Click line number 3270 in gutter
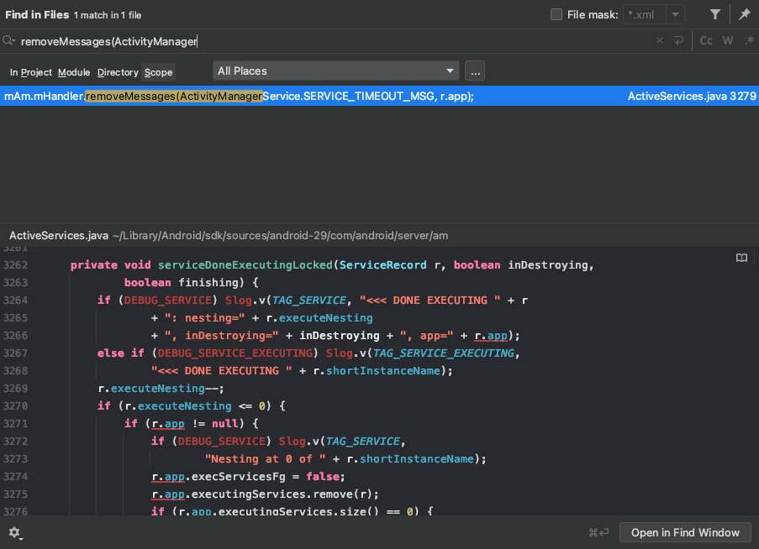This screenshot has width=759, height=549. 15,406
